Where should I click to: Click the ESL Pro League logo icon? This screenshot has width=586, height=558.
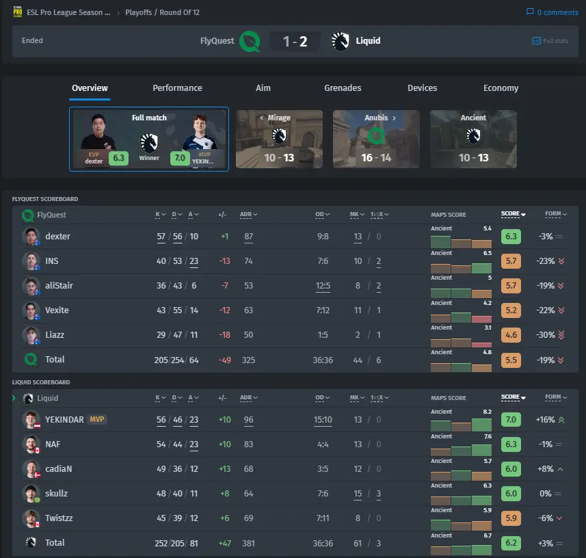pyautogui.click(x=18, y=12)
